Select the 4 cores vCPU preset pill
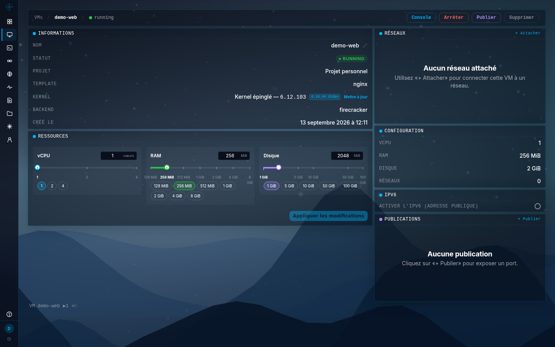Screen dimensions: 555x347 point(63,186)
